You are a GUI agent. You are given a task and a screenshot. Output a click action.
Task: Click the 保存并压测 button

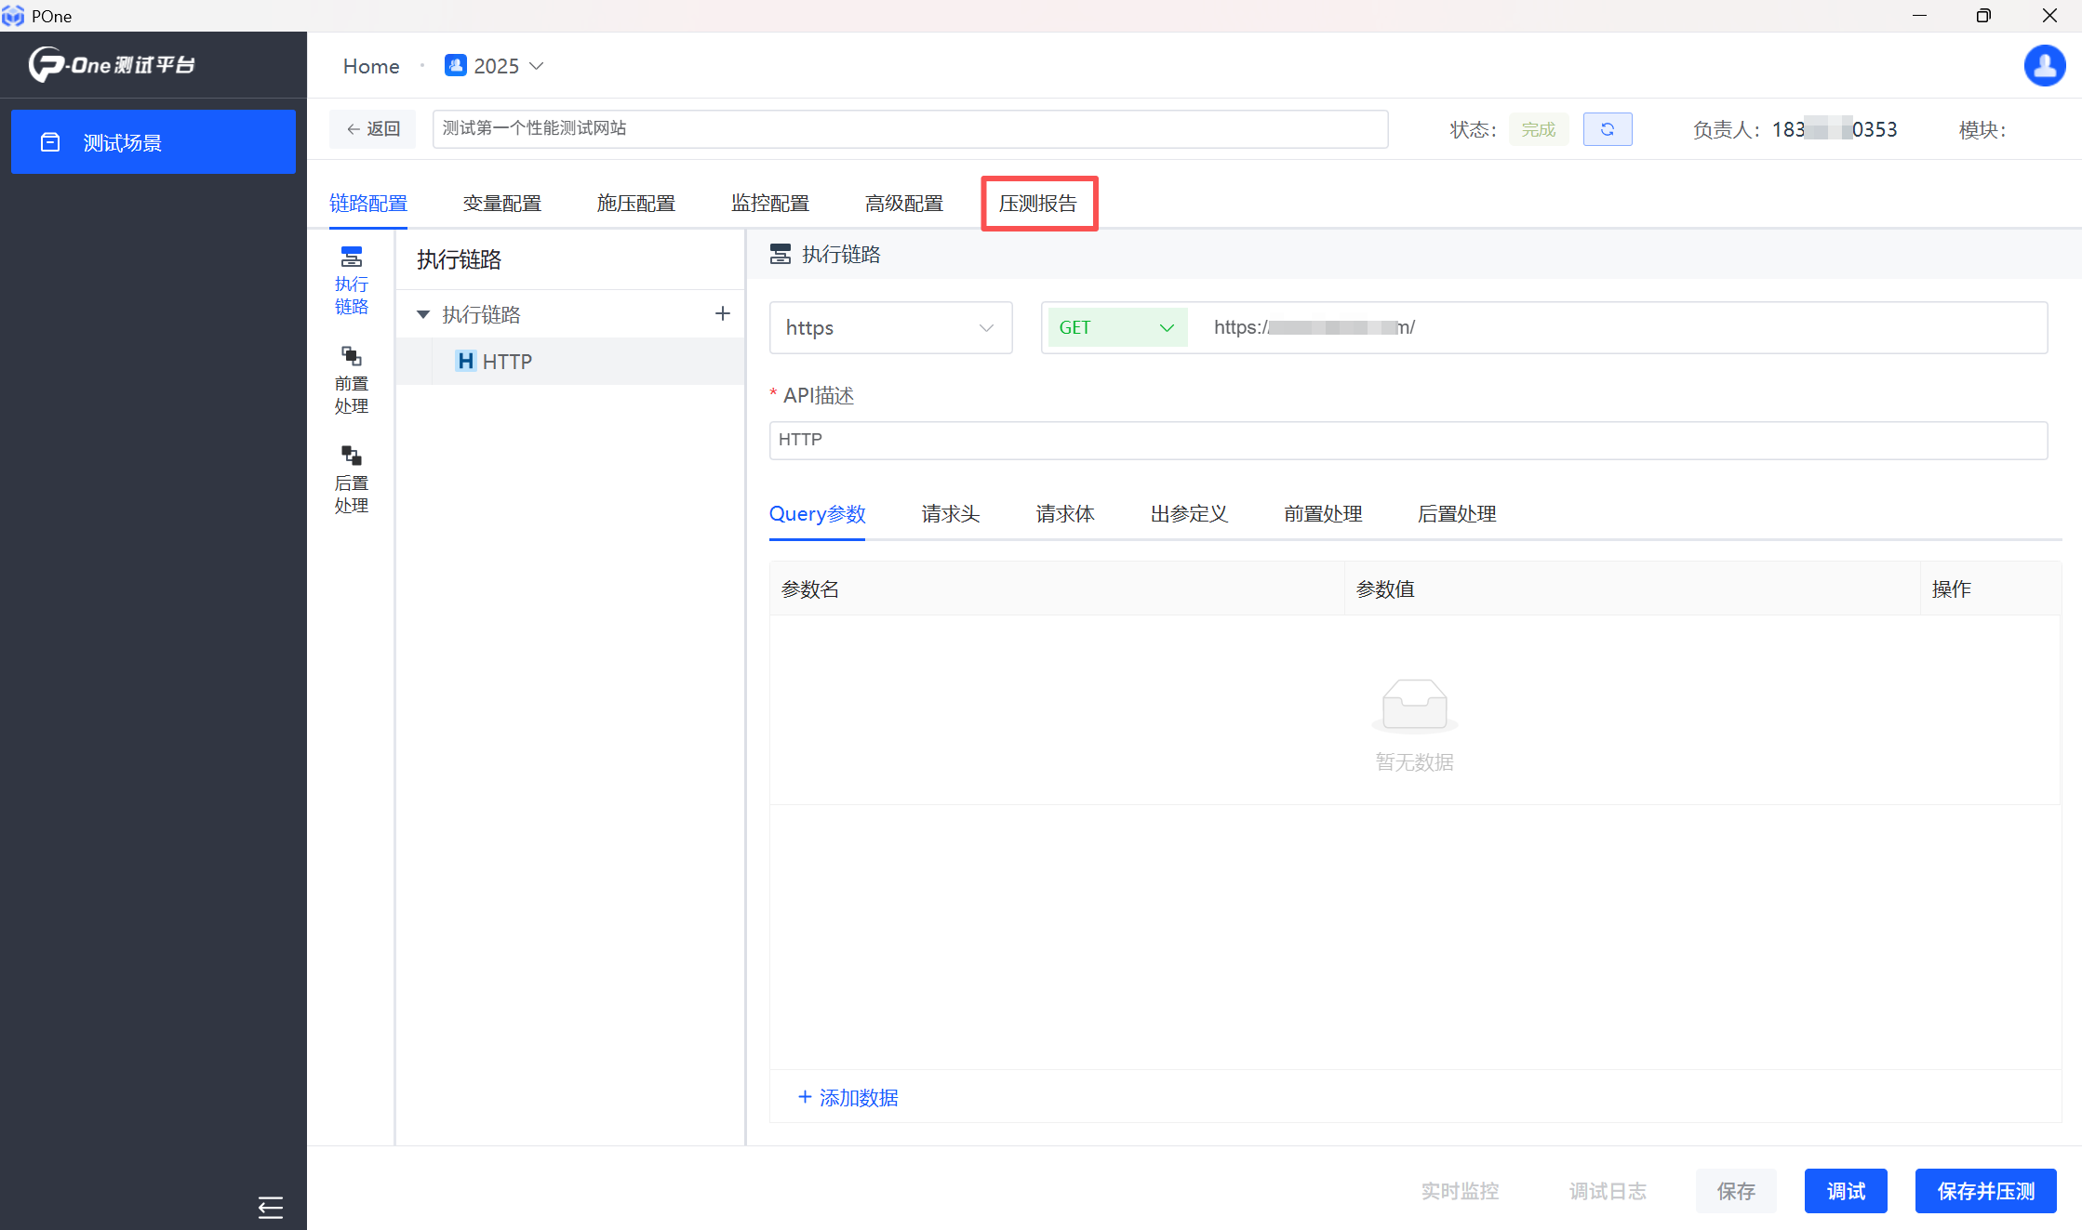click(1985, 1191)
